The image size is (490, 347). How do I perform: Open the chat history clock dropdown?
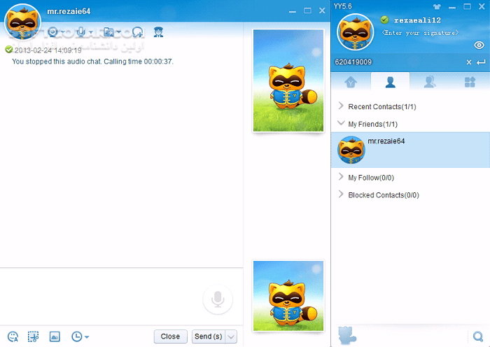[80, 337]
